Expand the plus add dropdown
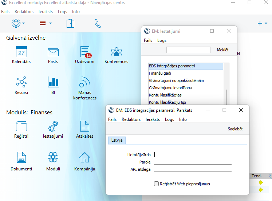This screenshot has height=201, width=272. [x=262, y=23]
